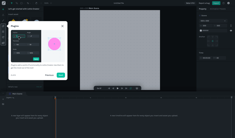Open the layout grid plugin sidebar icon

(x=3, y=32)
